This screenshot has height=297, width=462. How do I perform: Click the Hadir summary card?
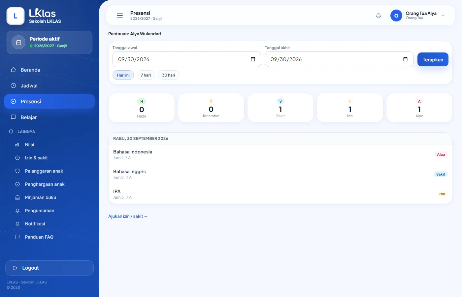142,108
